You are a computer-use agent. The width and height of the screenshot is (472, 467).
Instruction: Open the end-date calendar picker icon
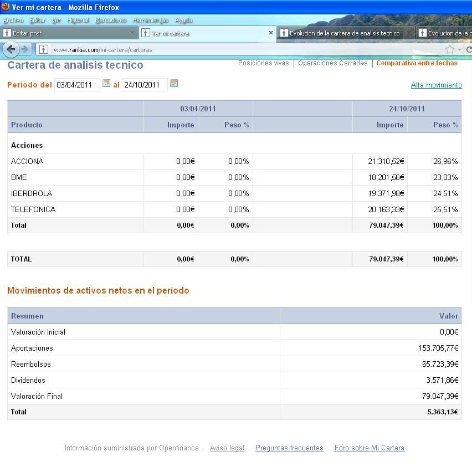[174, 83]
